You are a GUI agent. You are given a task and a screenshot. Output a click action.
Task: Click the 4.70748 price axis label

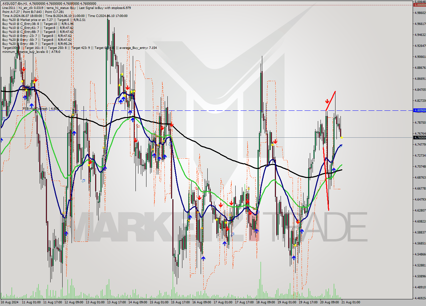pos(420,166)
